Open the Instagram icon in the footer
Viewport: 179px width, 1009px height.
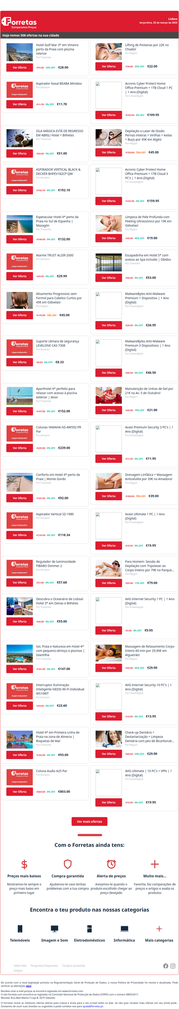coord(173,966)
